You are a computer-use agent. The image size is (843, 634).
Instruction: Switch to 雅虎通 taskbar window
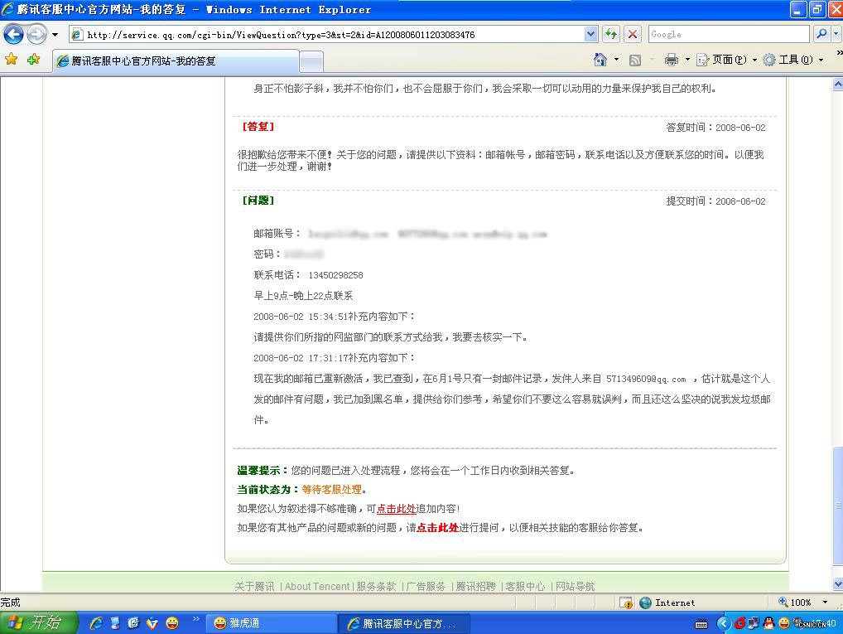[x=273, y=623]
